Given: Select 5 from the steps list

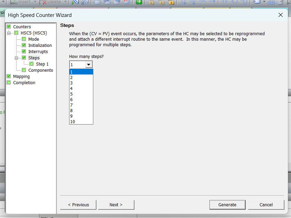Looking at the screenshot, I should [x=81, y=94].
